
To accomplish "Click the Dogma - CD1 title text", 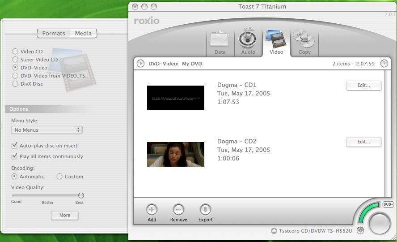I will tap(237, 85).
